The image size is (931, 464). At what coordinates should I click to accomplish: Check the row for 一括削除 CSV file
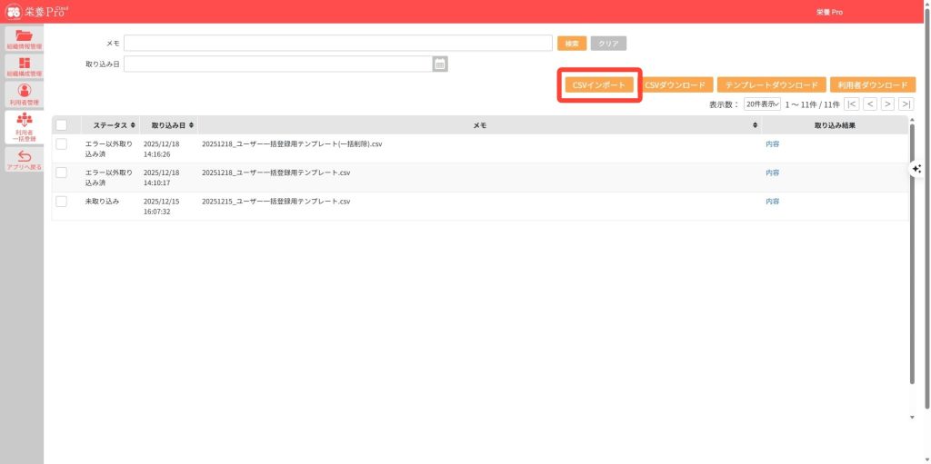click(62, 144)
